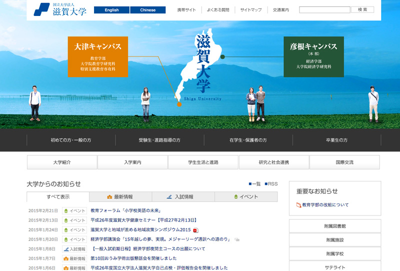Click the 2015年2月21日 date text
The image size is (400, 271).
(x=43, y=211)
